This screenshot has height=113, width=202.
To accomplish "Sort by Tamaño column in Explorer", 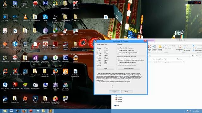I will tap(179, 59).
